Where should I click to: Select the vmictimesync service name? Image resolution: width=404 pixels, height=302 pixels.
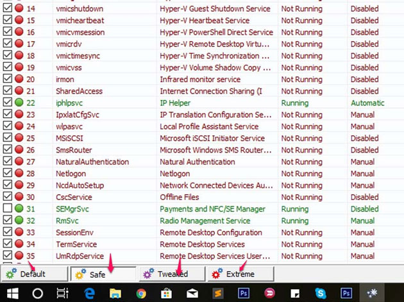point(78,56)
